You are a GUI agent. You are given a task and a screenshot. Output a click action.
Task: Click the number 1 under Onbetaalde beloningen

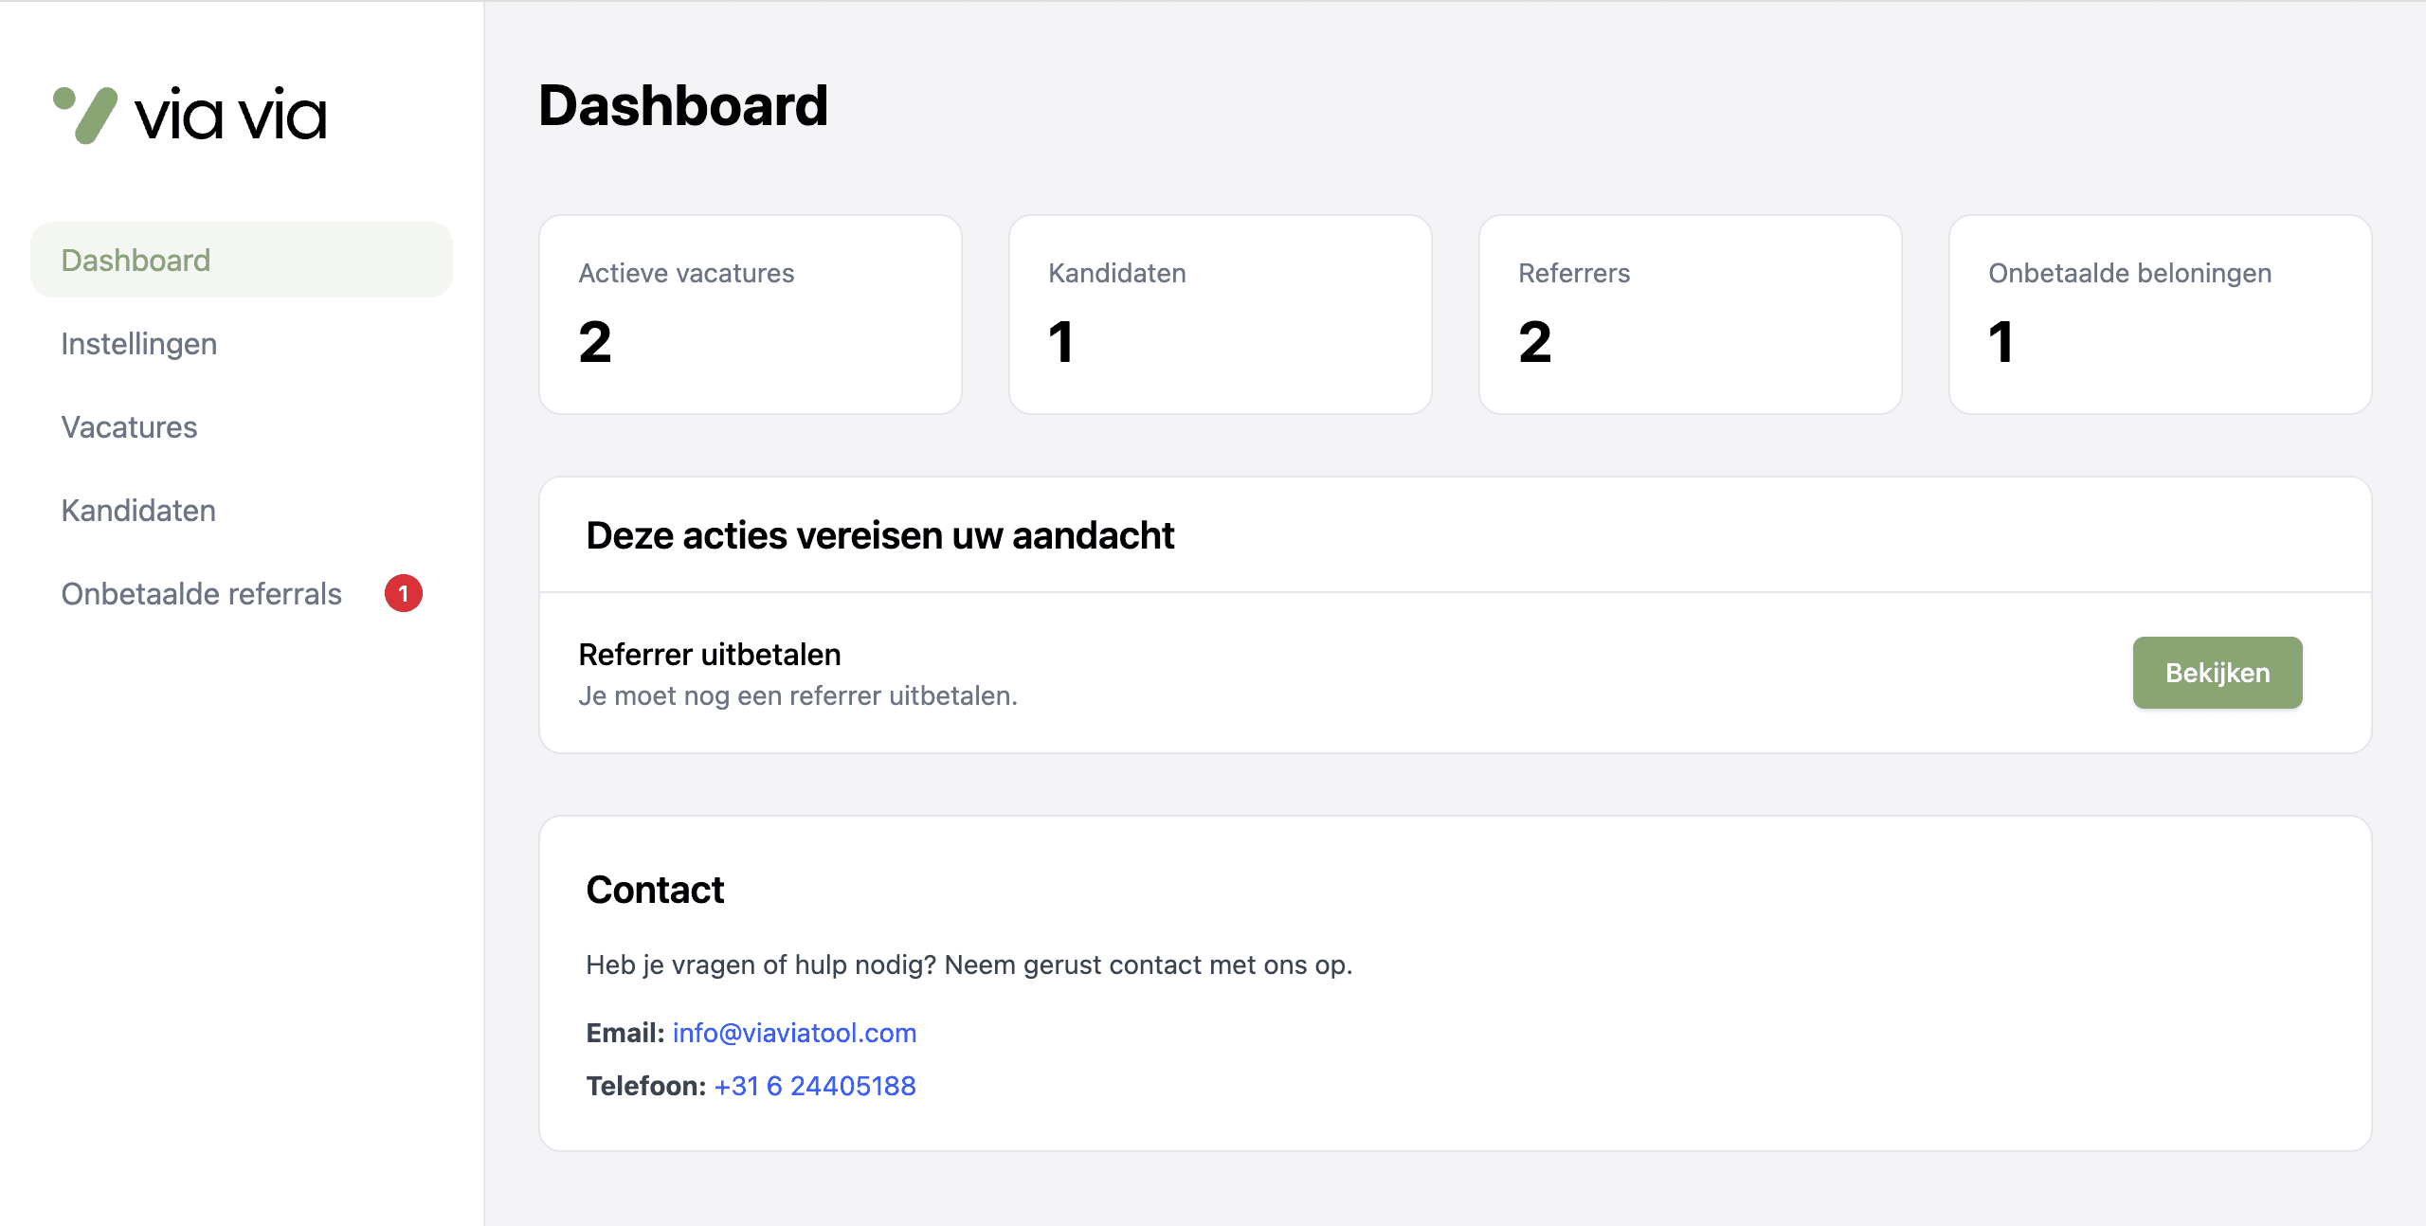[x=2000, y=346]
